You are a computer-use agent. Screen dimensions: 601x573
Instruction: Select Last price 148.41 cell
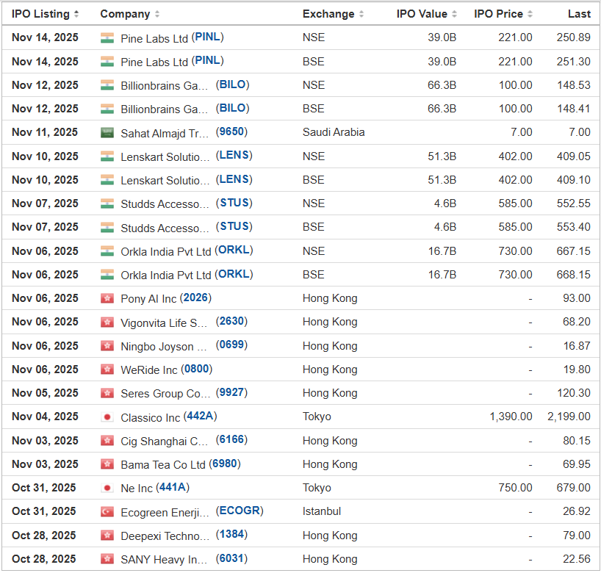tap(573, 109)
